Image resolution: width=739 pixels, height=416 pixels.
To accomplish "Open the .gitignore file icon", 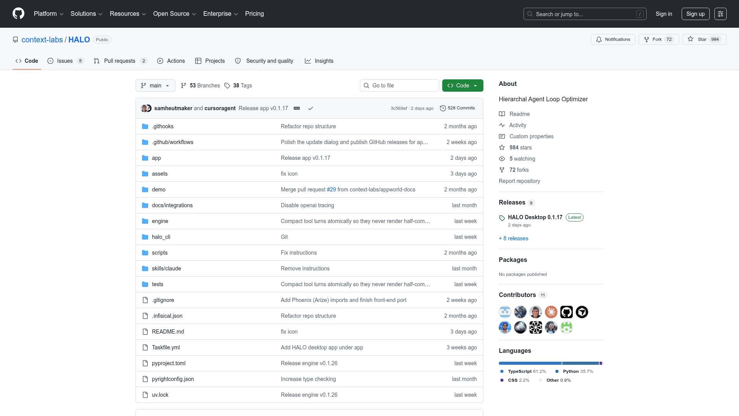I will coord(145,300).
